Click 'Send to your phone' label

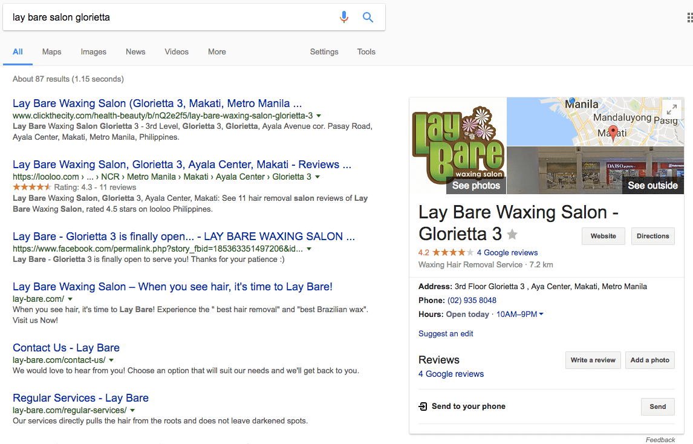point(469,406)
